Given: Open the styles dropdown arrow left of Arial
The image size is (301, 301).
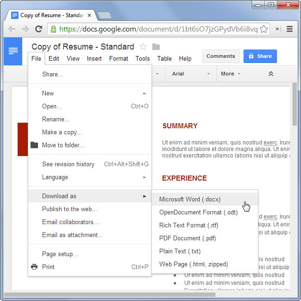Looking at the screenshot, I should click(157, 74).
